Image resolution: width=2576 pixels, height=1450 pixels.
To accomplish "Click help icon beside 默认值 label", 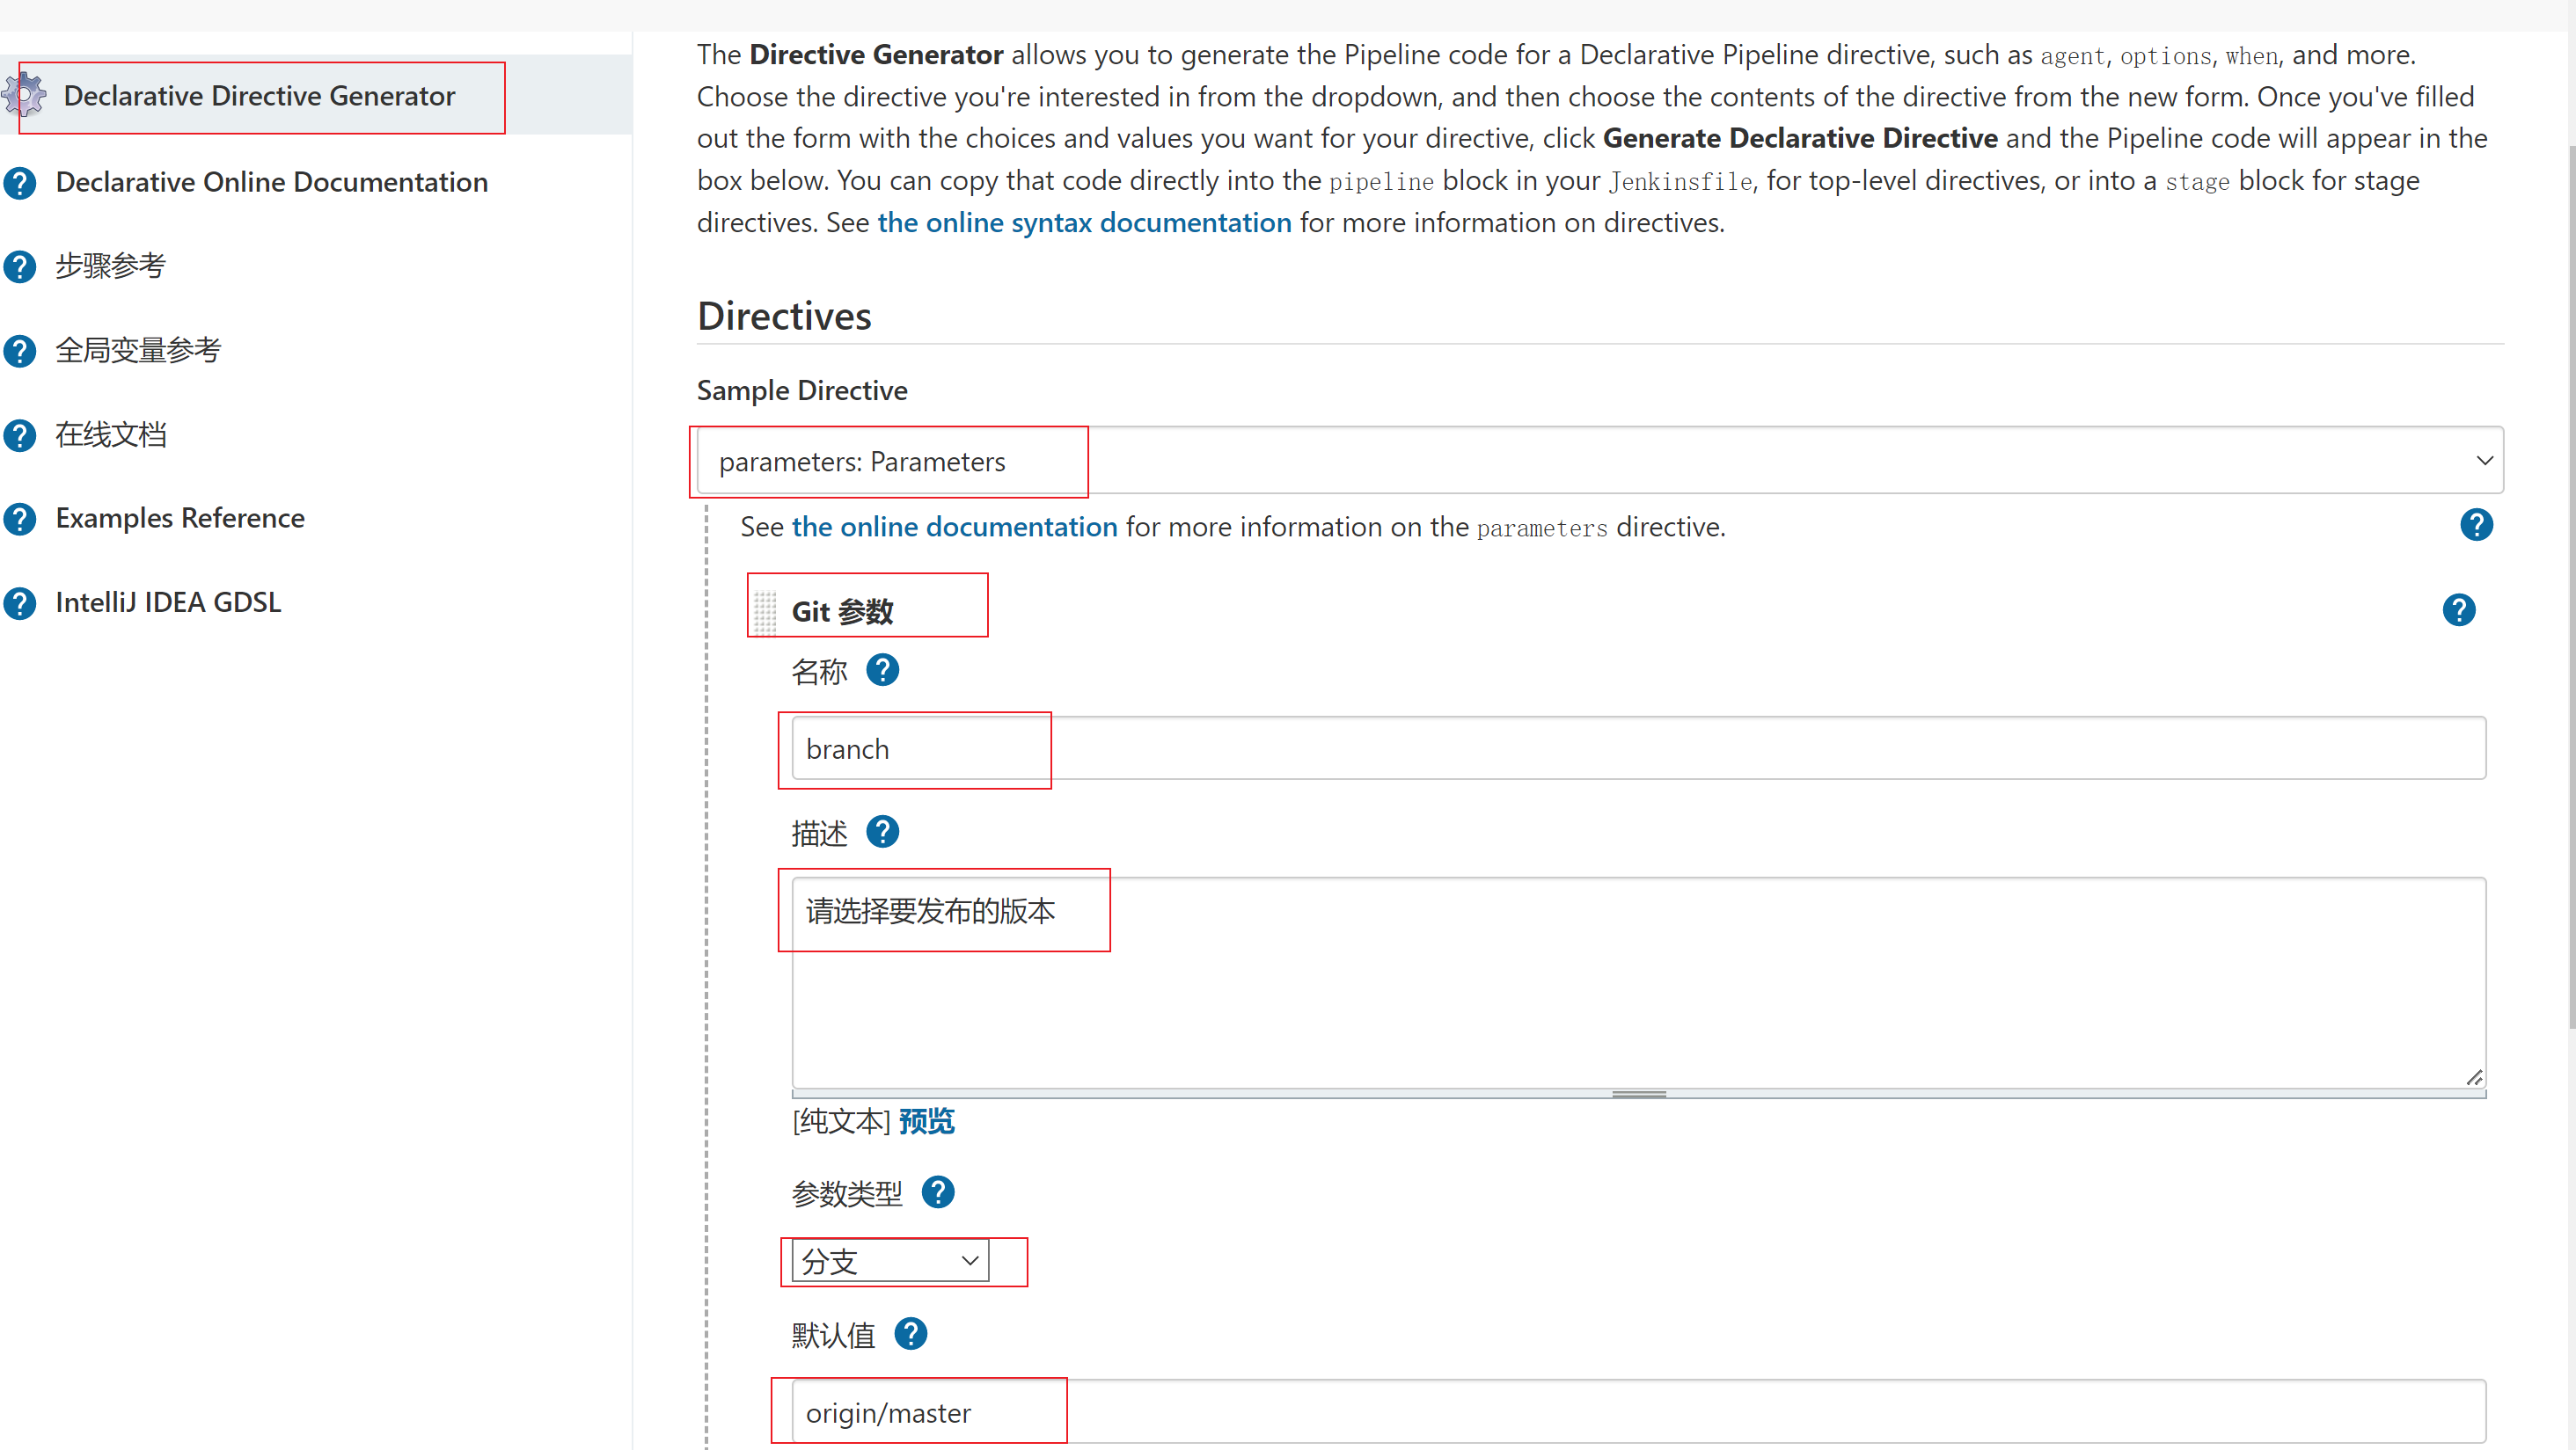I will [x=910, y=1334].
